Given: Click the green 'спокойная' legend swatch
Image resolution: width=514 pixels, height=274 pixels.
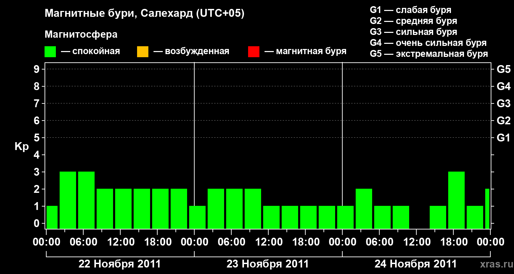Looking at the screenshot, I should click(x=50, y=52).
